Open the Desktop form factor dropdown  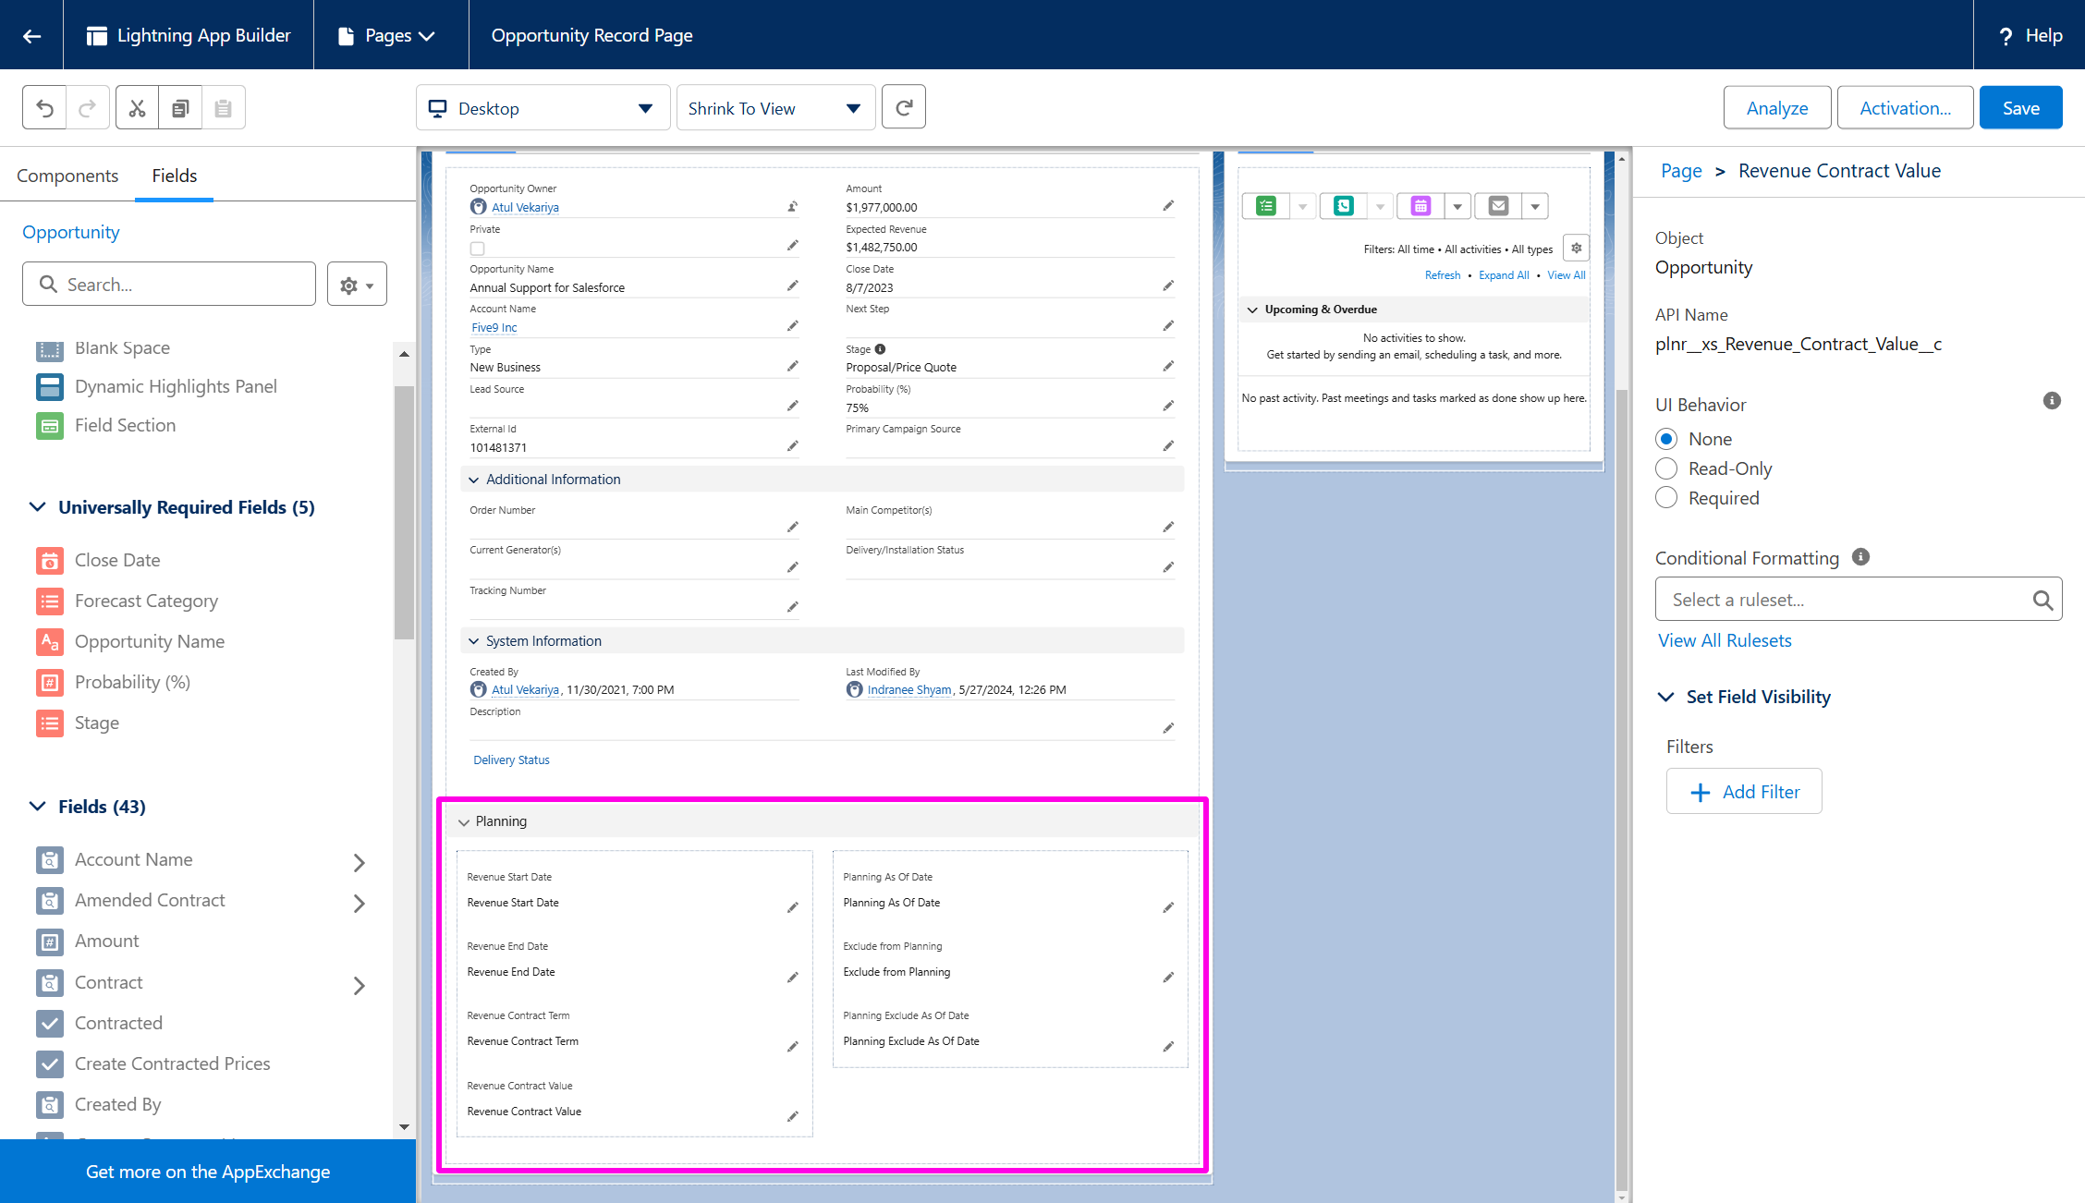tap(543, 108)
